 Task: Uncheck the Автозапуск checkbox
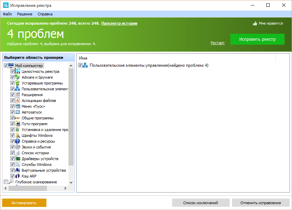click(x=12, y=112)
